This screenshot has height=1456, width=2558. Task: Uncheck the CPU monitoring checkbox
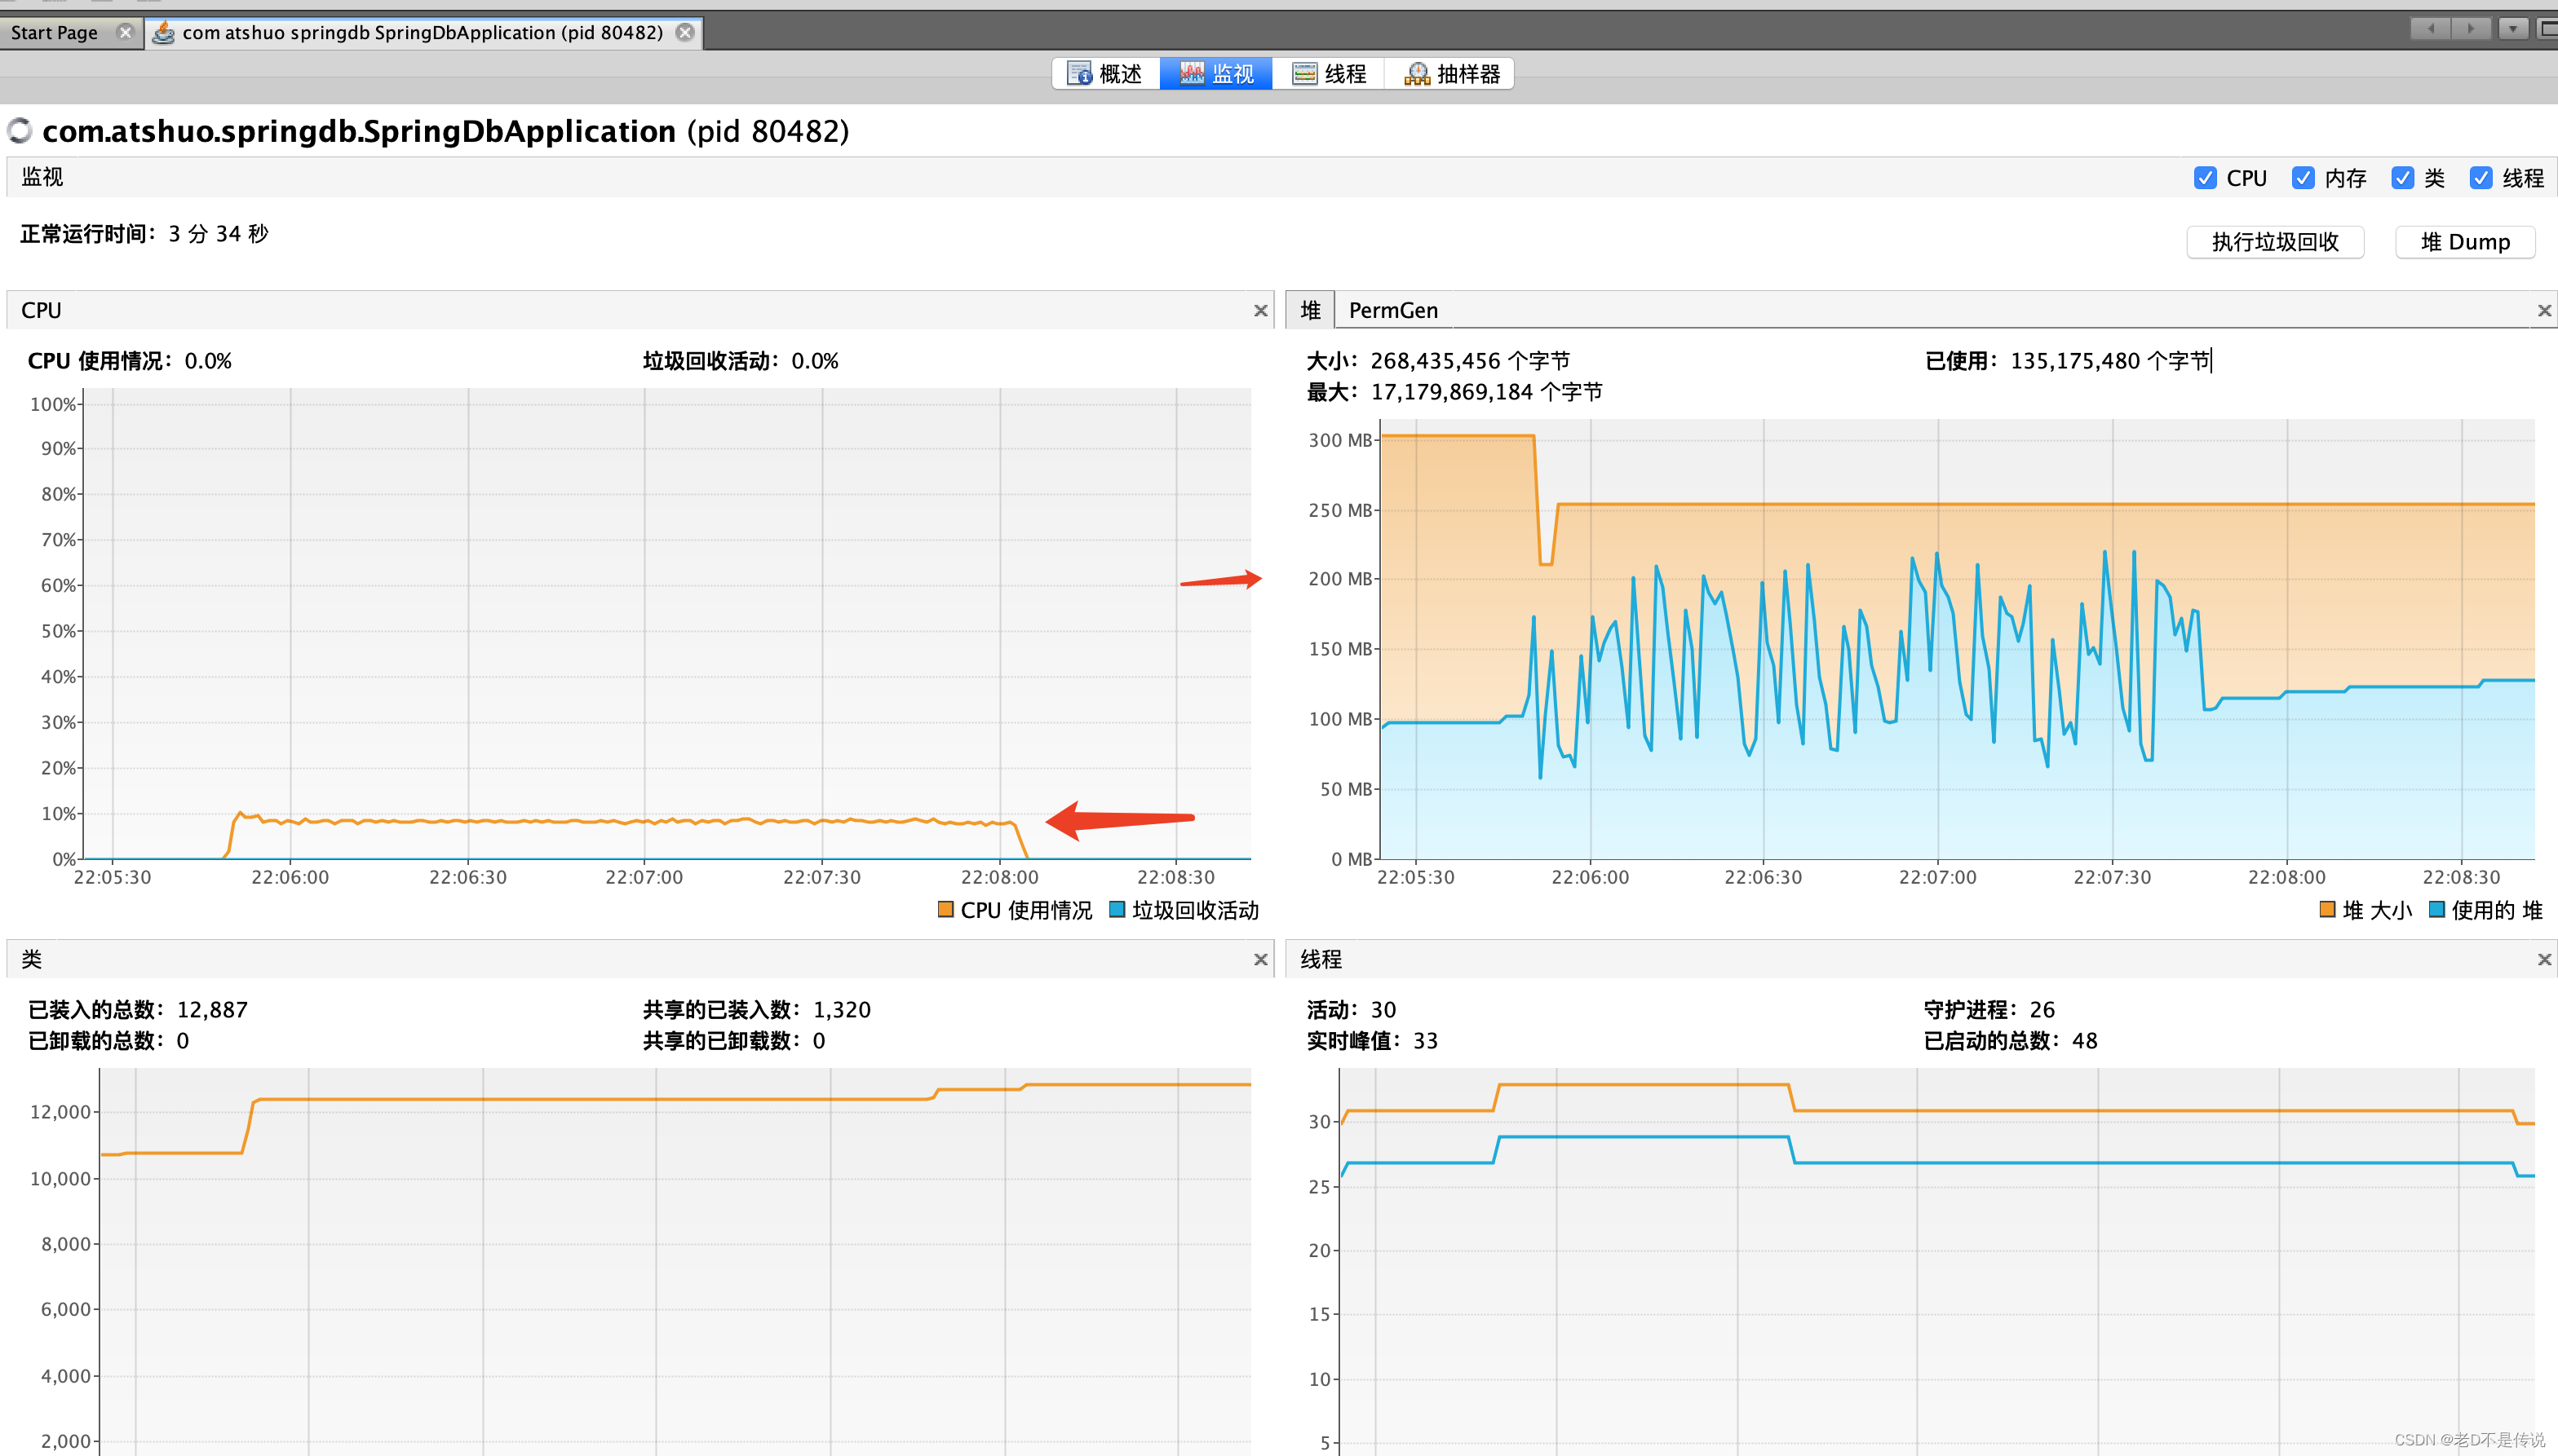tap(2205, 178)
